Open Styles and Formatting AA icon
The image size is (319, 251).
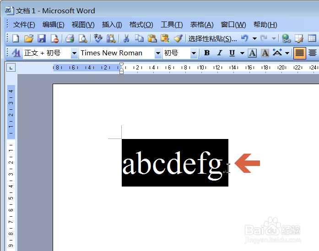point(16,53)
